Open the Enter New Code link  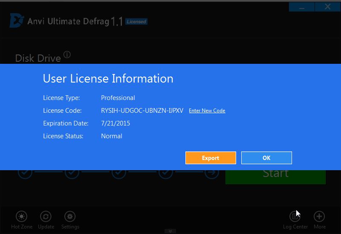pyautogui.click(x=207, y=111)
